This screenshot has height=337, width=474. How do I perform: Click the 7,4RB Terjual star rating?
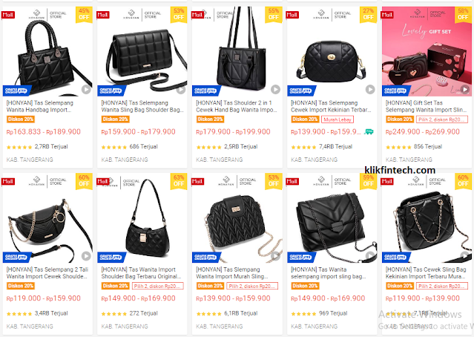[x=303, y=147]
